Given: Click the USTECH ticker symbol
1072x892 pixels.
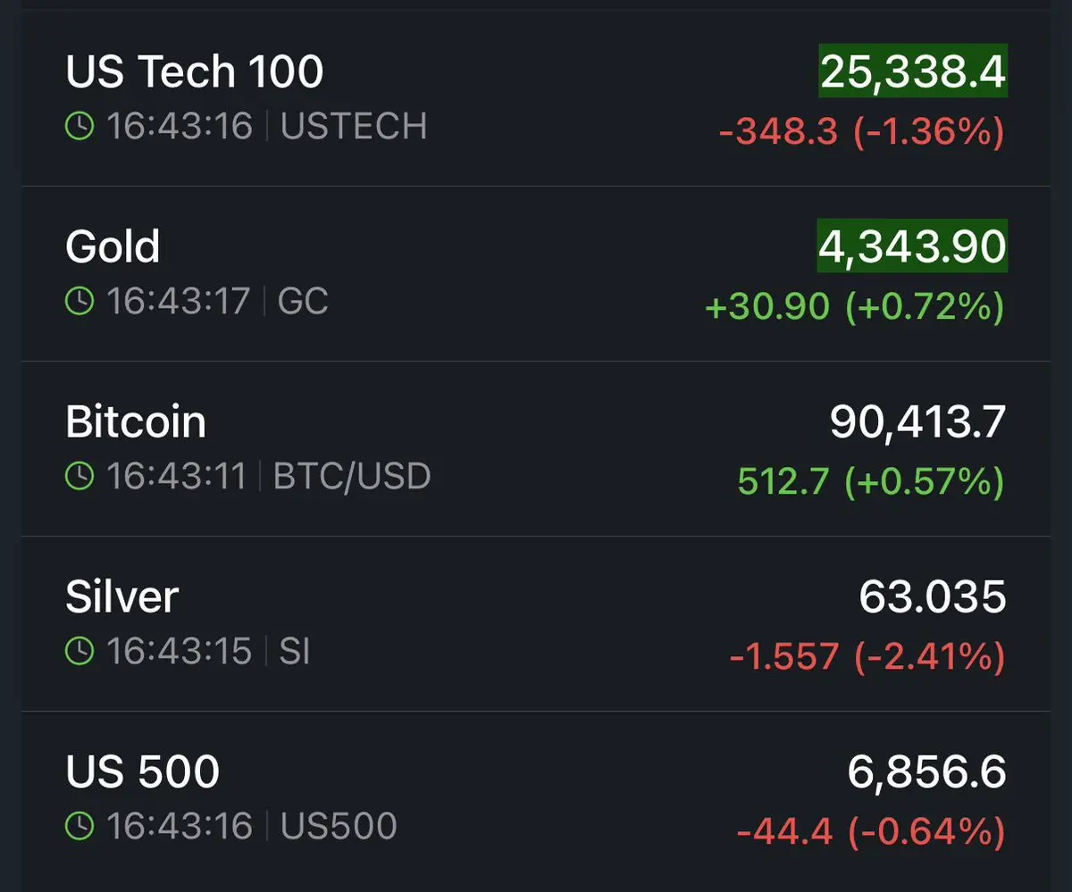Looking at the screenshot, I should [x=354, y=127].
